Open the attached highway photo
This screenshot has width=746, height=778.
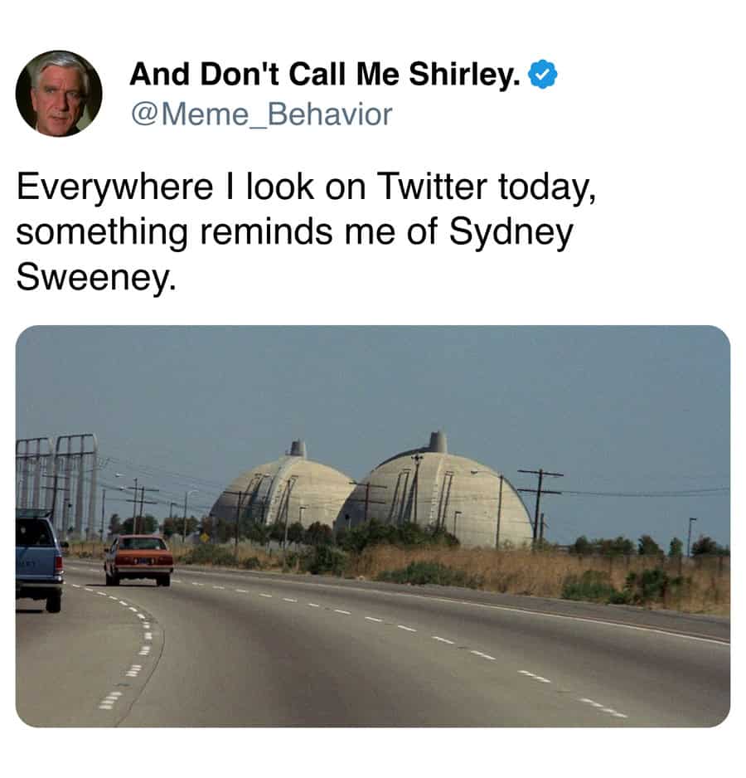tap(373, 526)
